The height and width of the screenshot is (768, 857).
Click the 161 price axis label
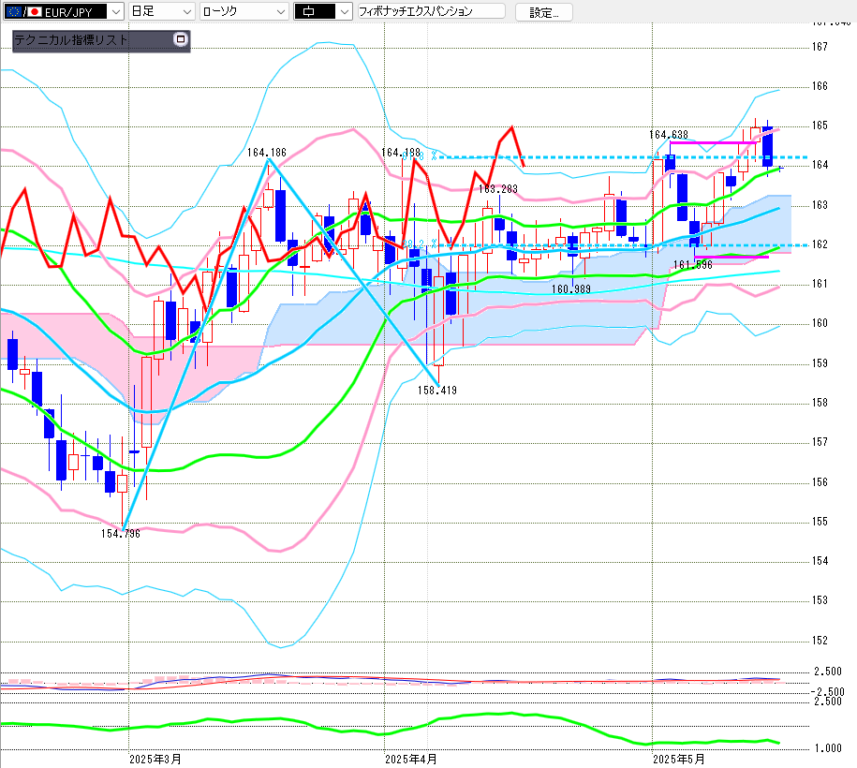point(820,284)
